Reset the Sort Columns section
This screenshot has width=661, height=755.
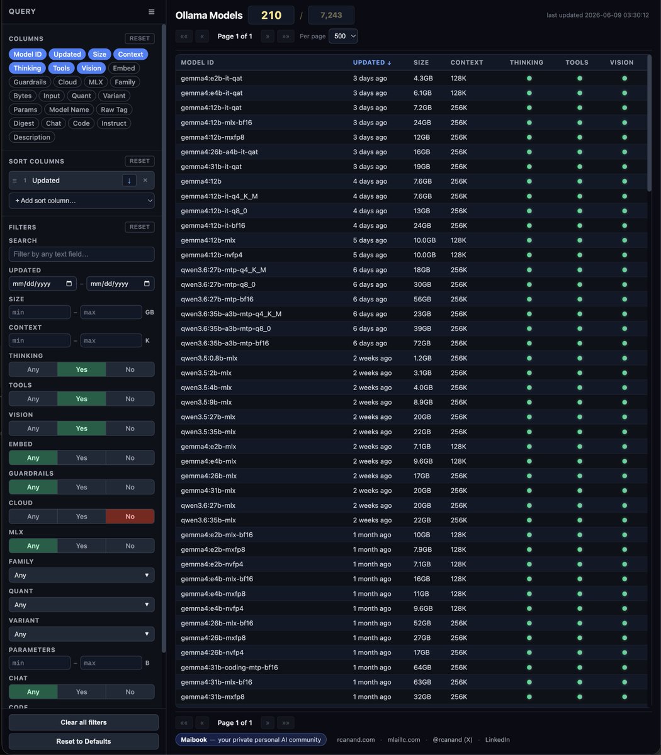point(140,161)
